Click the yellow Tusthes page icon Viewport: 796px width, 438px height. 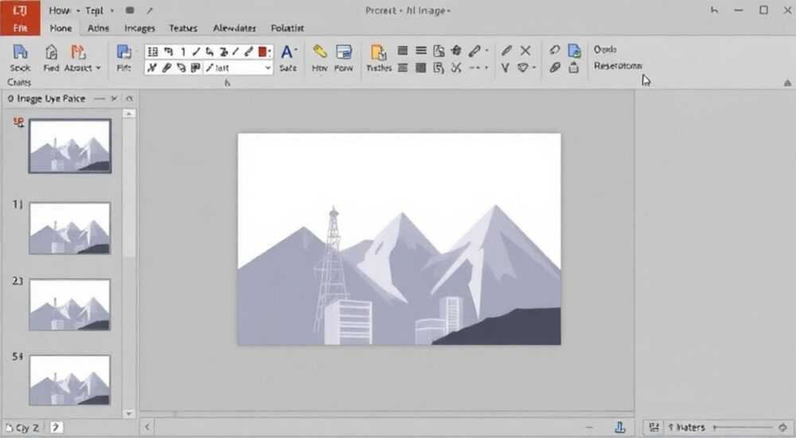point(378,53)
